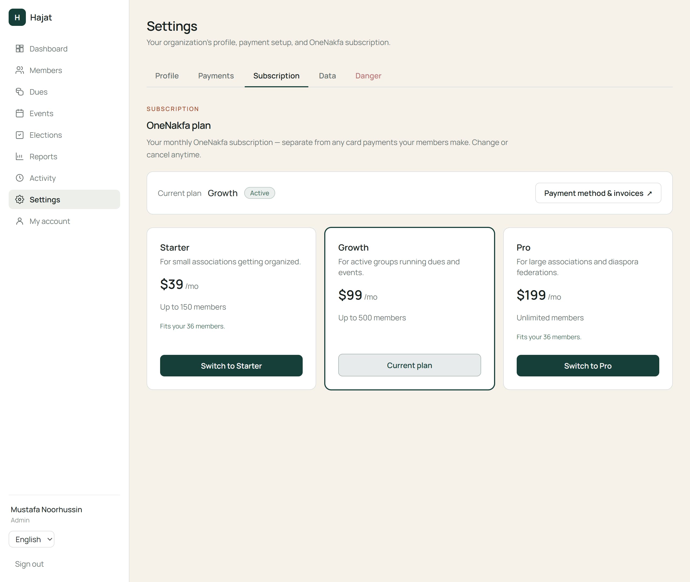Switch to the Profile tab
Image resolution: width=690 pixels, height=582 pixels.
167,76
